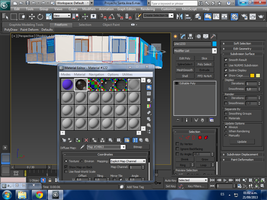
Task: Switch to the Object Paint tab
Action: [x=111, y=25]
